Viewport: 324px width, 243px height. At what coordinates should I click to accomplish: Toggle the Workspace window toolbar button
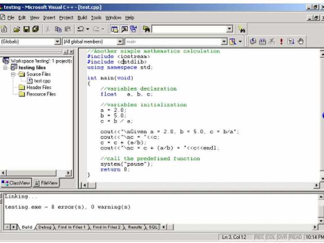pyautogui.click(x=114, y=29)
